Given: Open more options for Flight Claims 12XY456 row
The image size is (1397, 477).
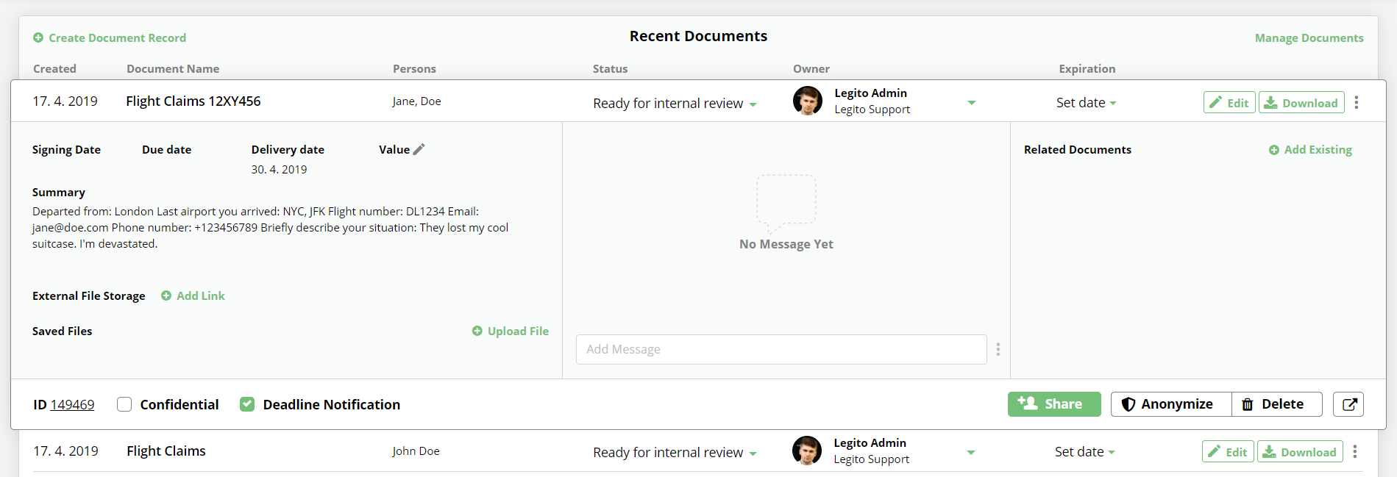Looking at the screenshot, I should (x=1357, y=102).
